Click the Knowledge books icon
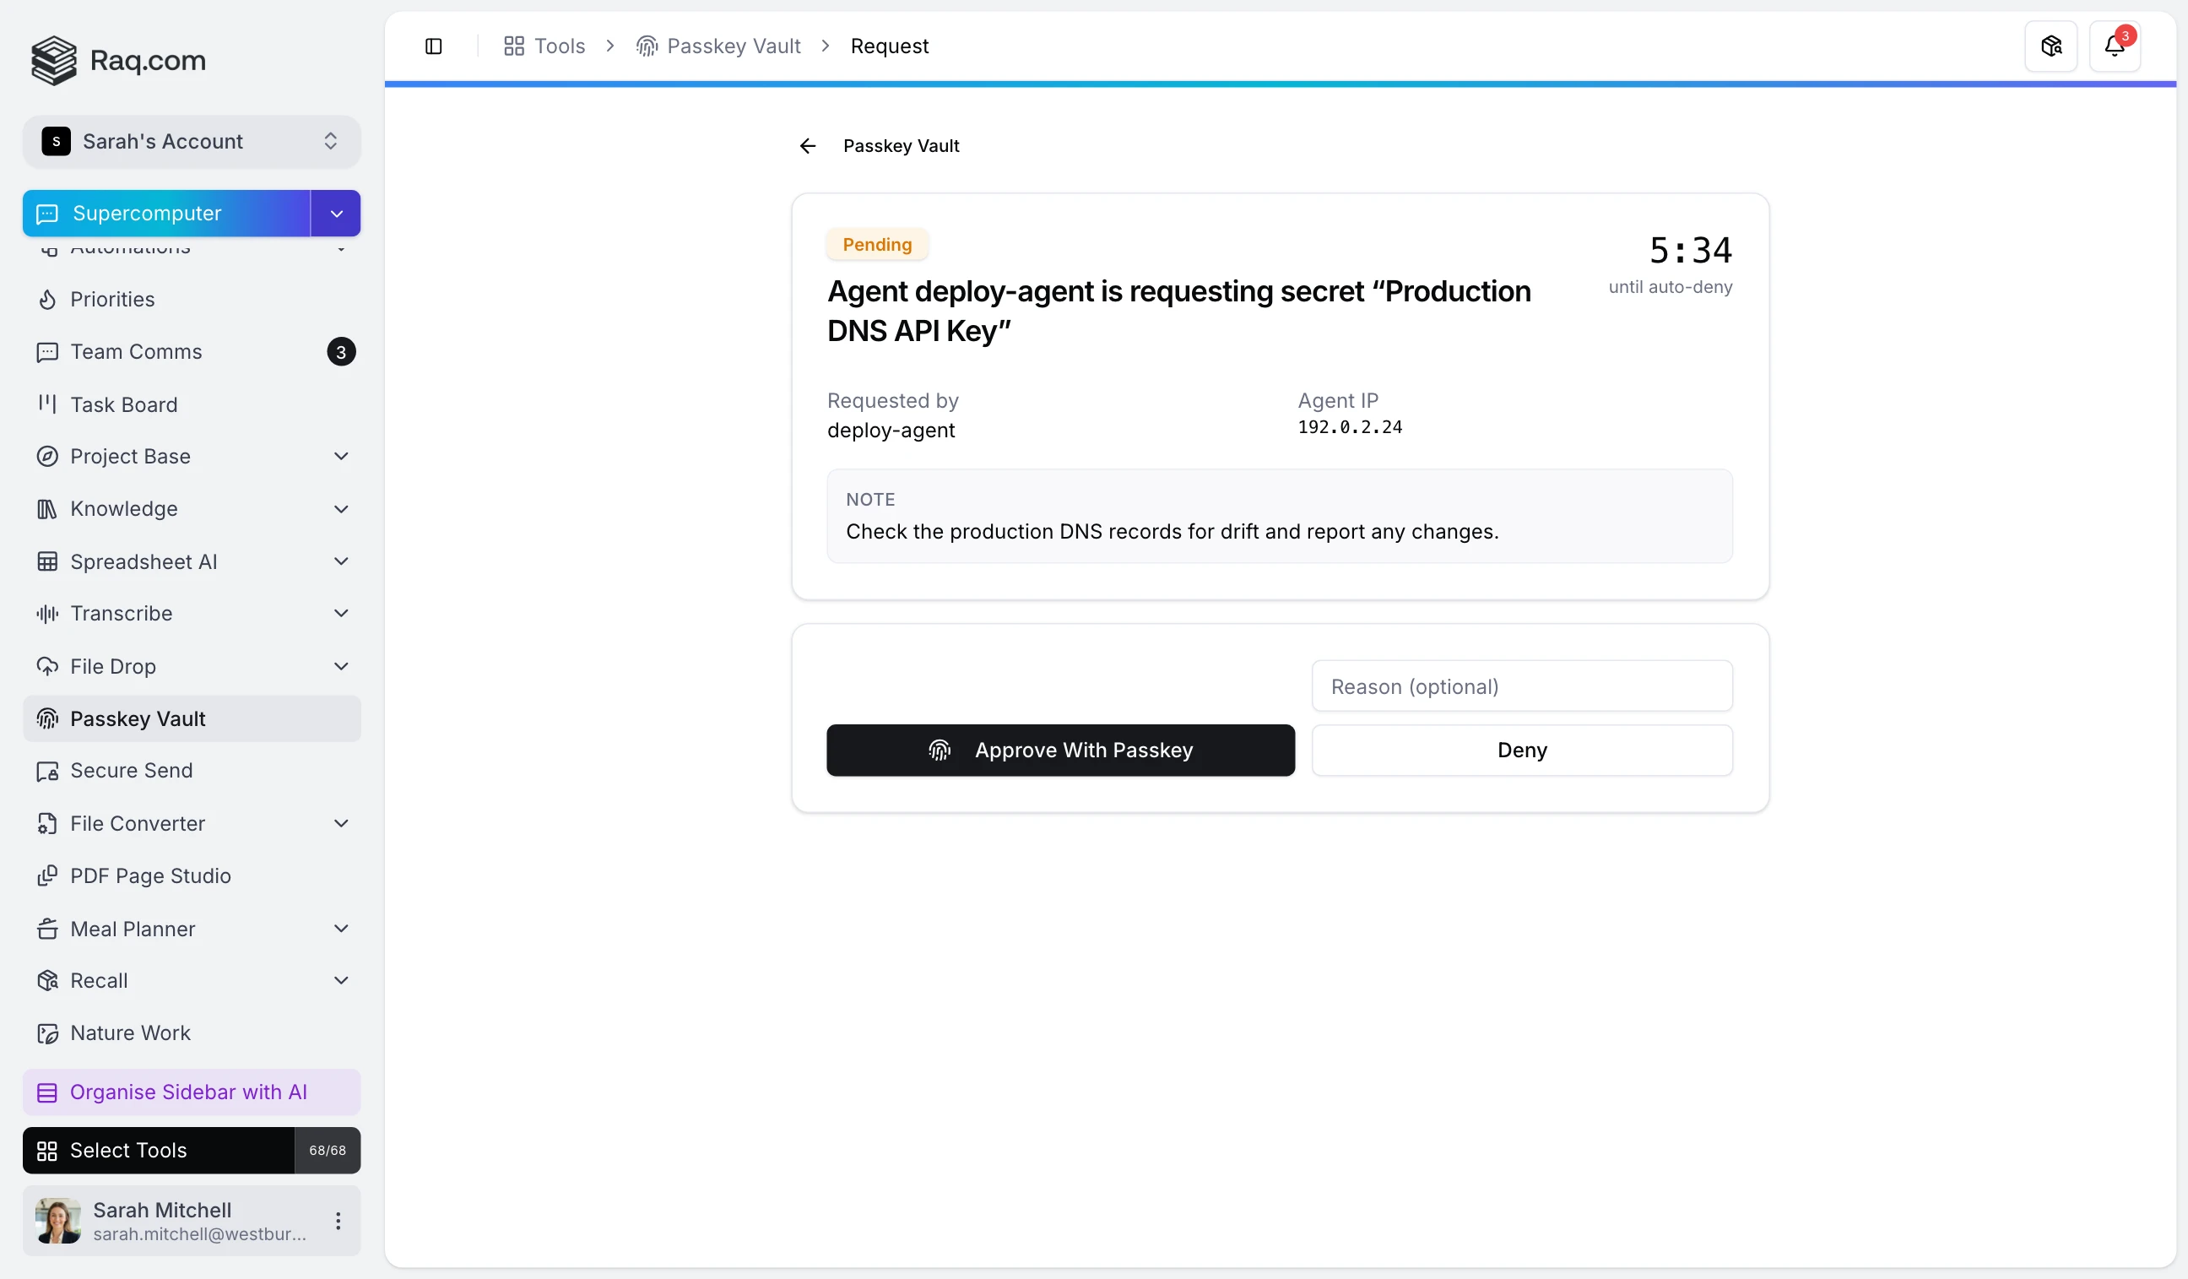The width and height of the screenshot is (2188, 1279). (x=48, y=509)
